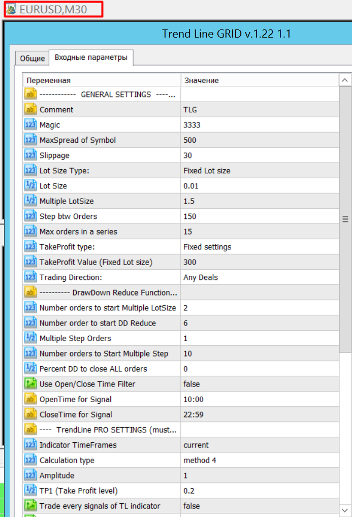Open Lot Size Type value Fixed Lot size
This screenshot has height=517, width=352.
point(260,171)
